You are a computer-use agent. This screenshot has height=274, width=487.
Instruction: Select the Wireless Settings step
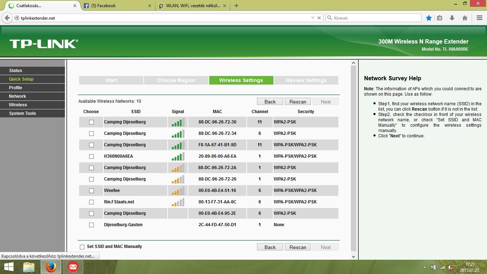coord(241,80)
